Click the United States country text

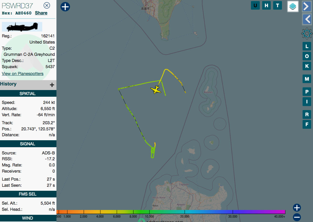42,42
